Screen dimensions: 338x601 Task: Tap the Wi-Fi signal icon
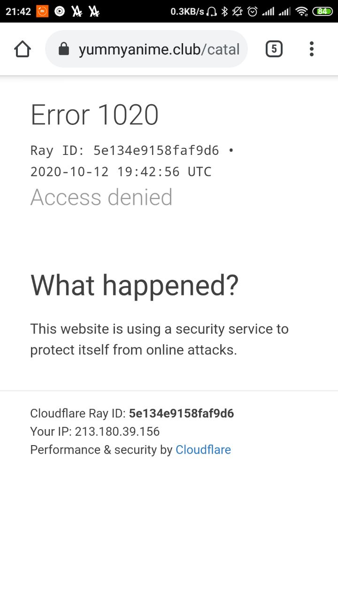[302, 11]
